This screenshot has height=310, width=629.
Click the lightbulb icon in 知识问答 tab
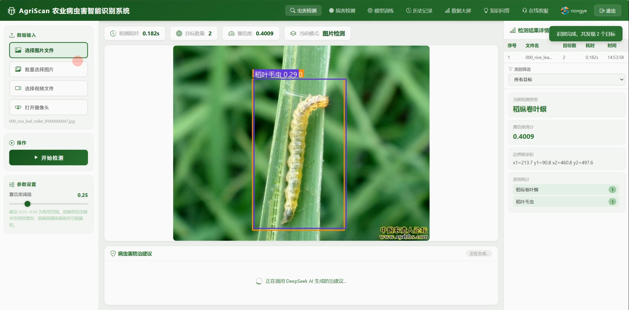pyautogui.click(x=486, y=11)
